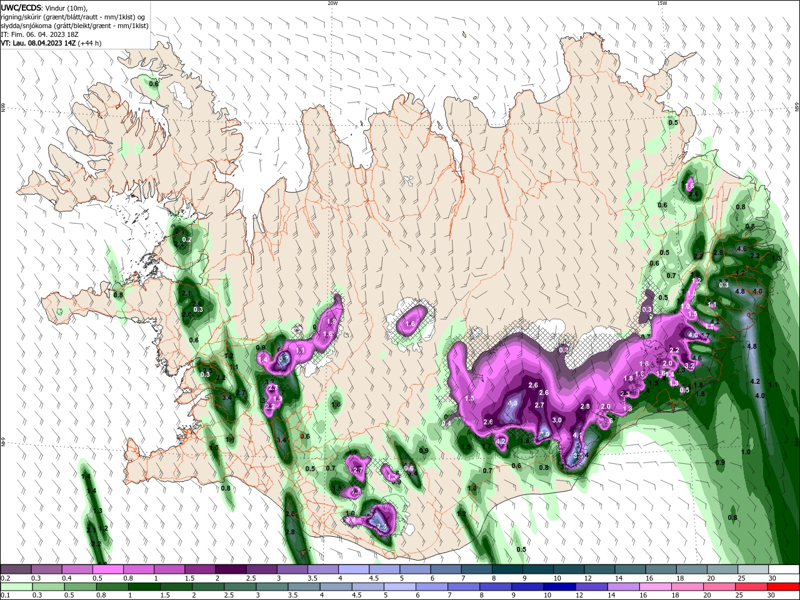Click the '7.3' precipitation value on the map
This screenshot has width=800, height=600.
(382, 527)
